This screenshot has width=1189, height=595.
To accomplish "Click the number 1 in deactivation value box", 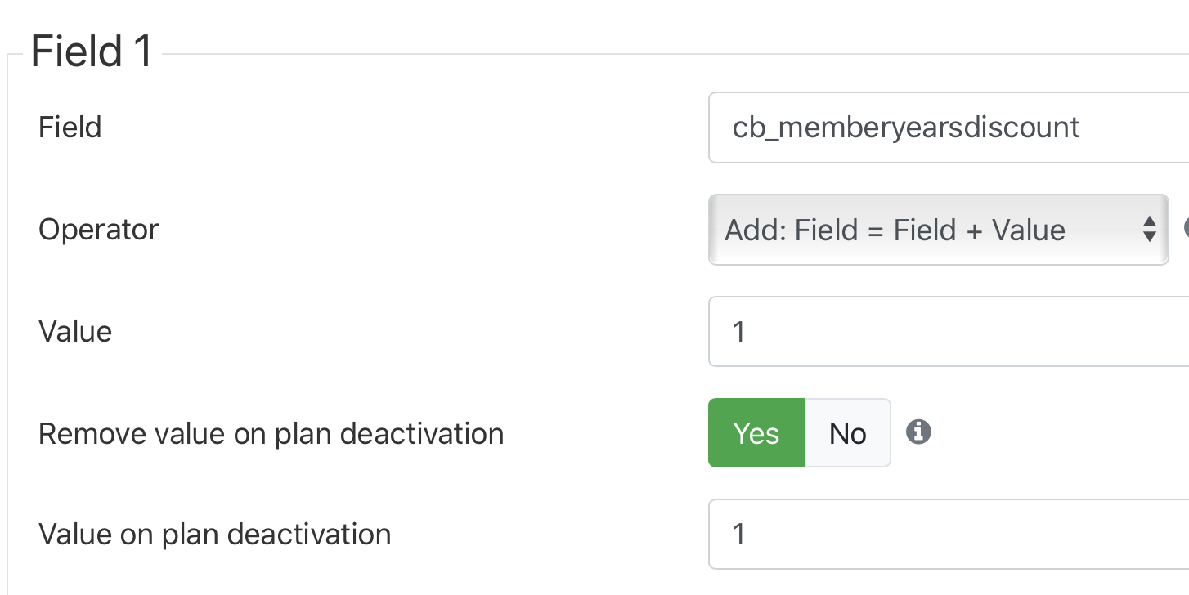I will 739,534.
